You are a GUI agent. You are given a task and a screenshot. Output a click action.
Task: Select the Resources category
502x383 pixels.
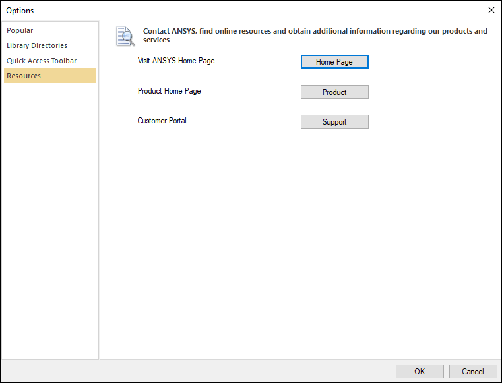tap(50, 76)
